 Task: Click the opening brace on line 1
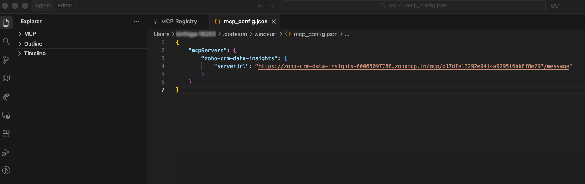pos(177,42)
